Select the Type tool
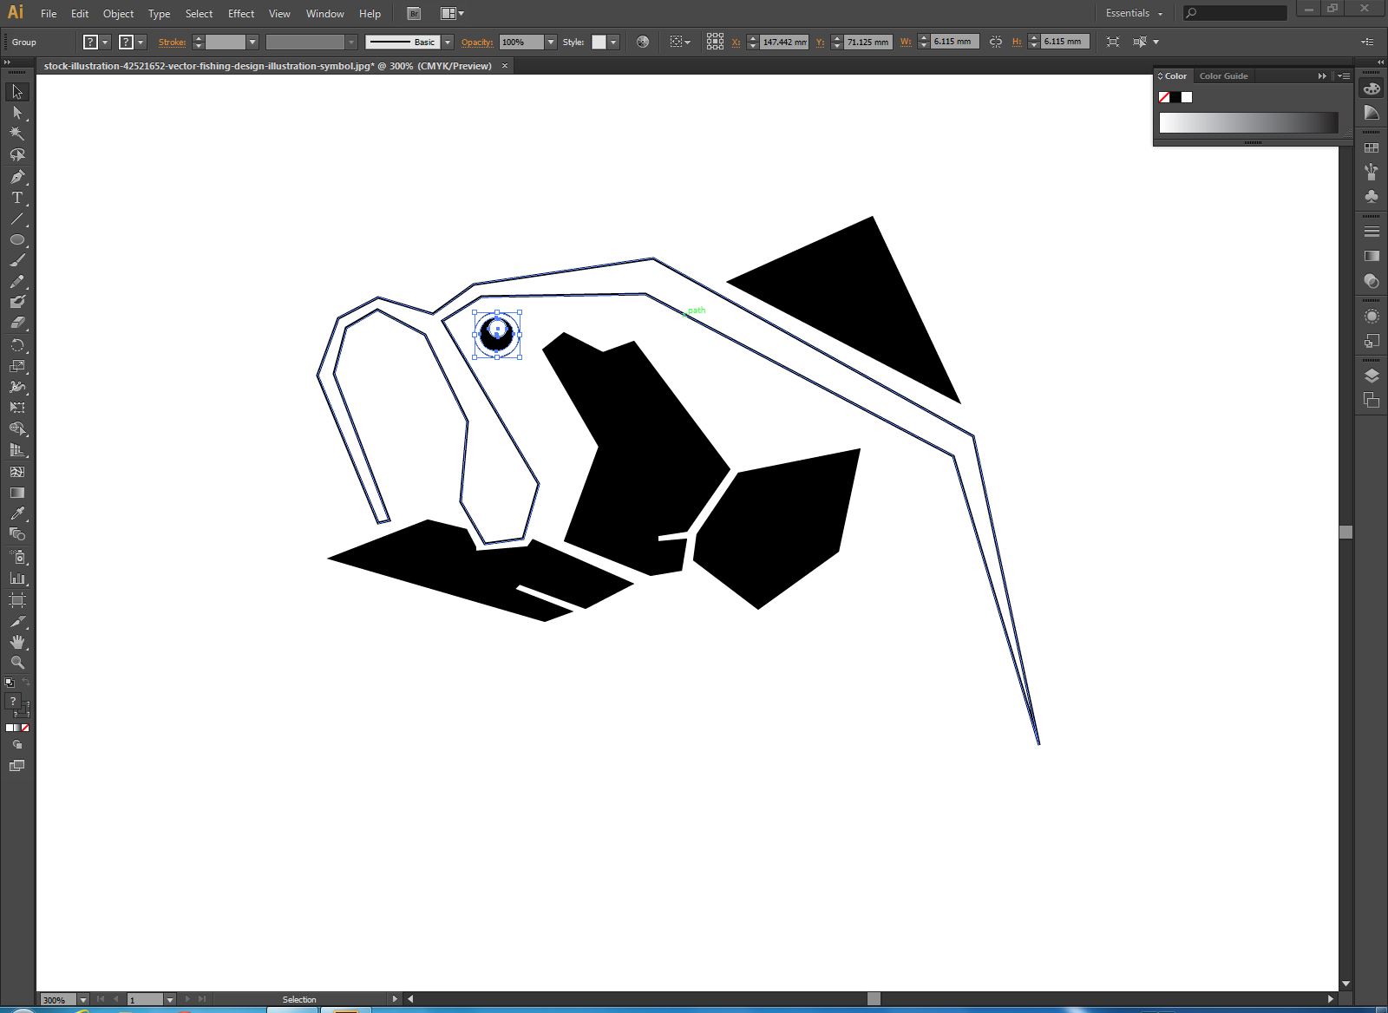Screen dimensions: 1388x1013 16,198
